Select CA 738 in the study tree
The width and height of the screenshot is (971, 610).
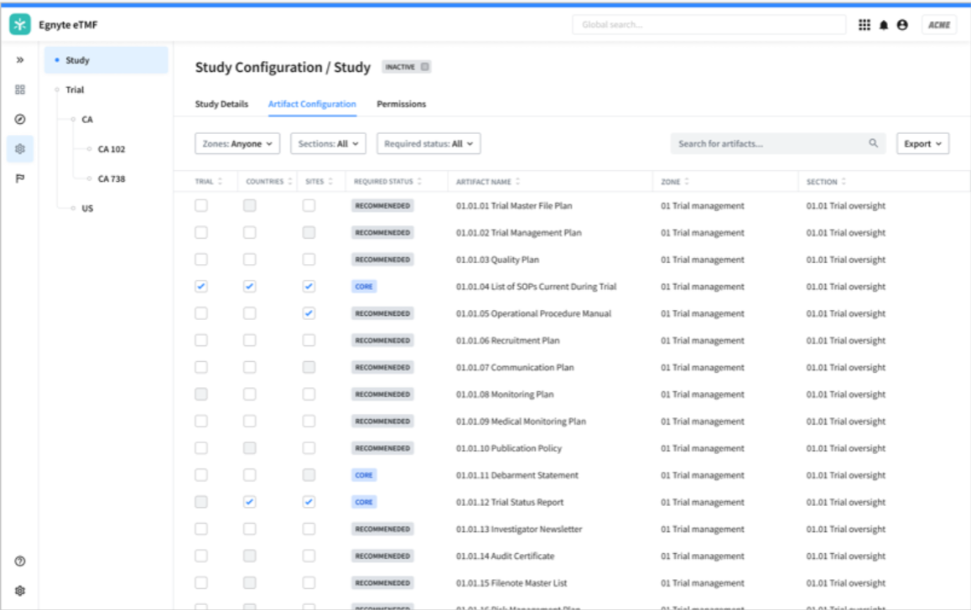[x=112, y=178]
